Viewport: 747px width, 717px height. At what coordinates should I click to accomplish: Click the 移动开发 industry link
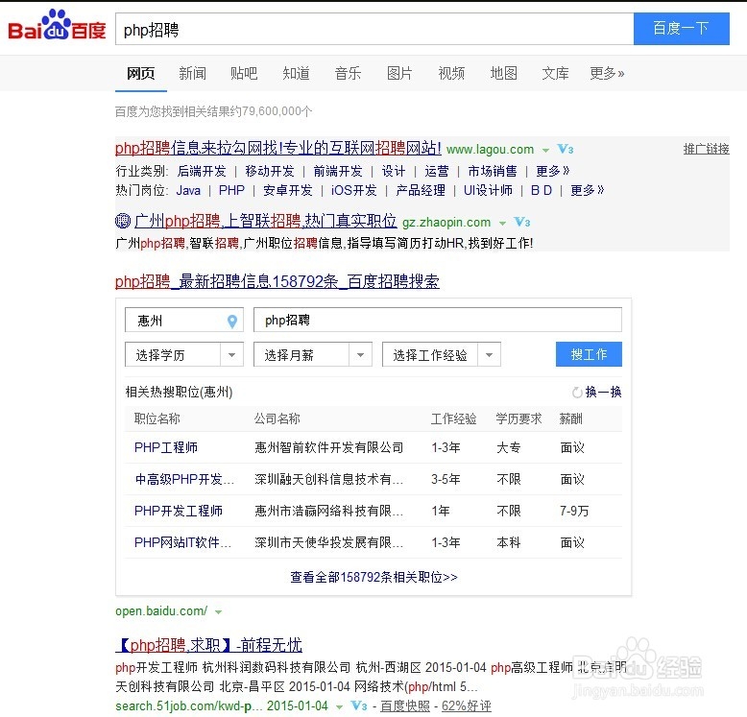270,171
